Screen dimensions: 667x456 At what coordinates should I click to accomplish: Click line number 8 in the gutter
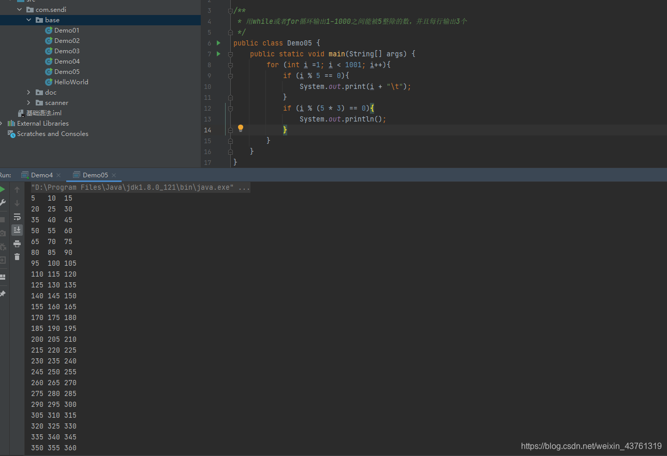click(209, 65)
